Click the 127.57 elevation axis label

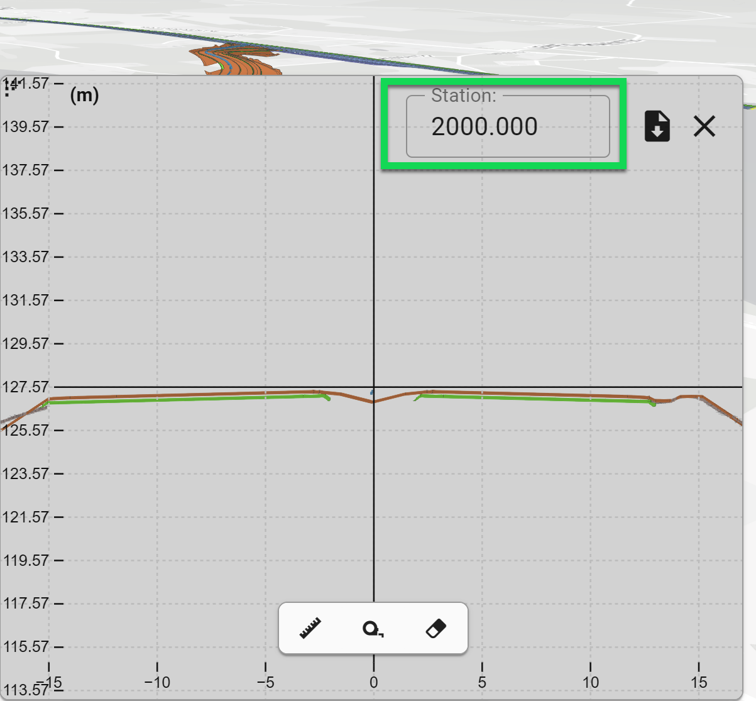pos(25,387)
